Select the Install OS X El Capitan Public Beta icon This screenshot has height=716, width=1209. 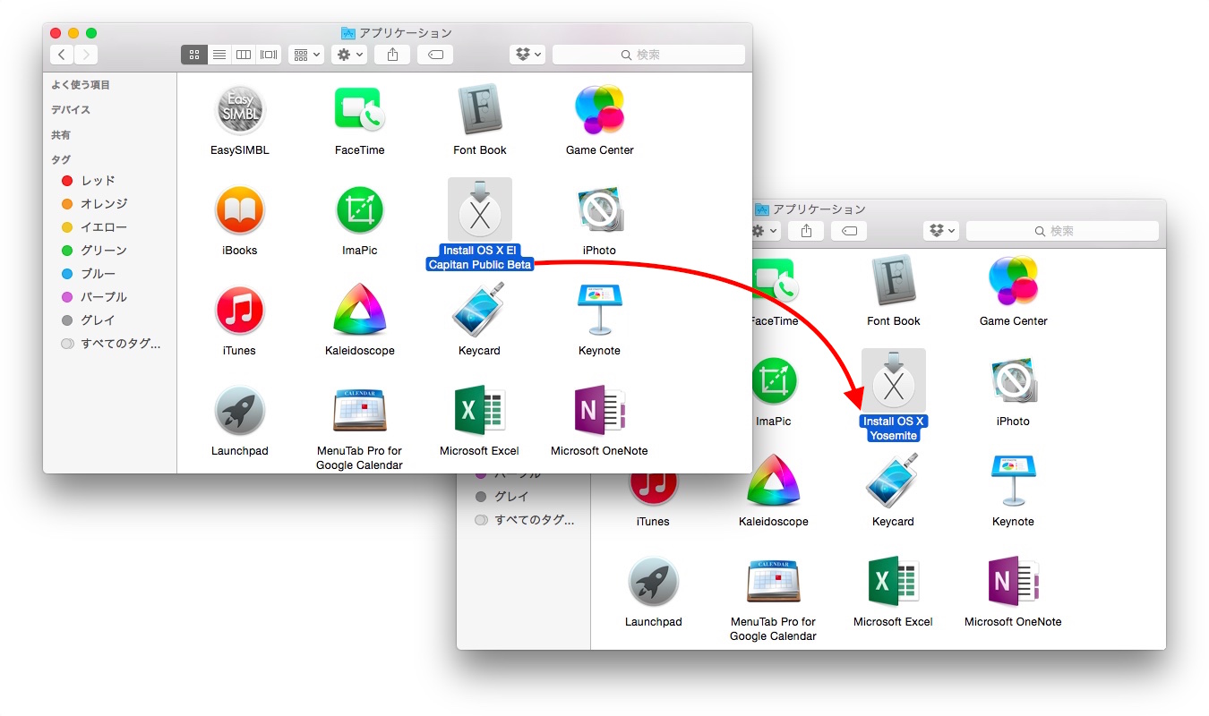coord(480,210)
